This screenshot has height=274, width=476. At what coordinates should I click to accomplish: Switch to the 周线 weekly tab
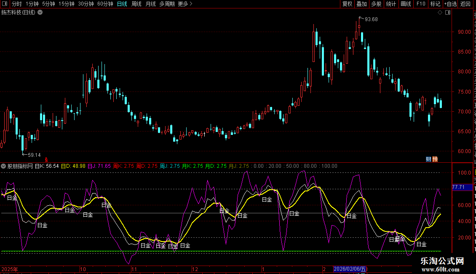pos(136,4)
